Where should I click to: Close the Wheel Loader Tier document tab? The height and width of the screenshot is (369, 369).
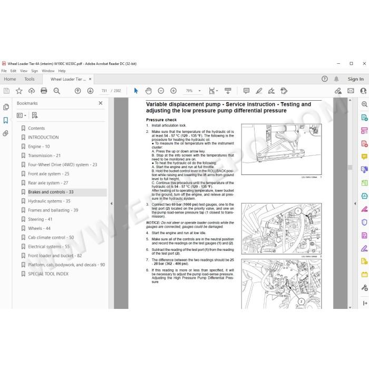coord(90,79)
